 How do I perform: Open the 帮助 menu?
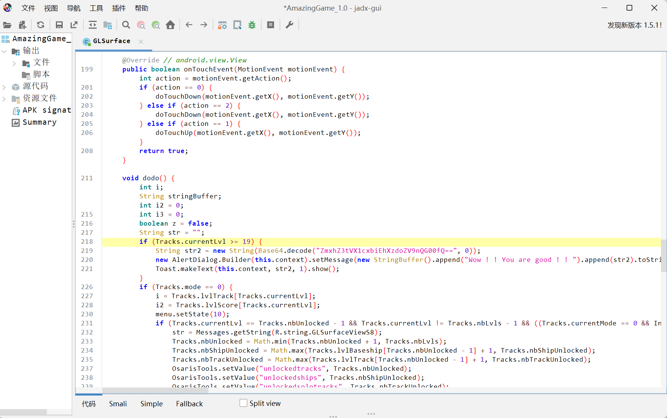[142, 8]
